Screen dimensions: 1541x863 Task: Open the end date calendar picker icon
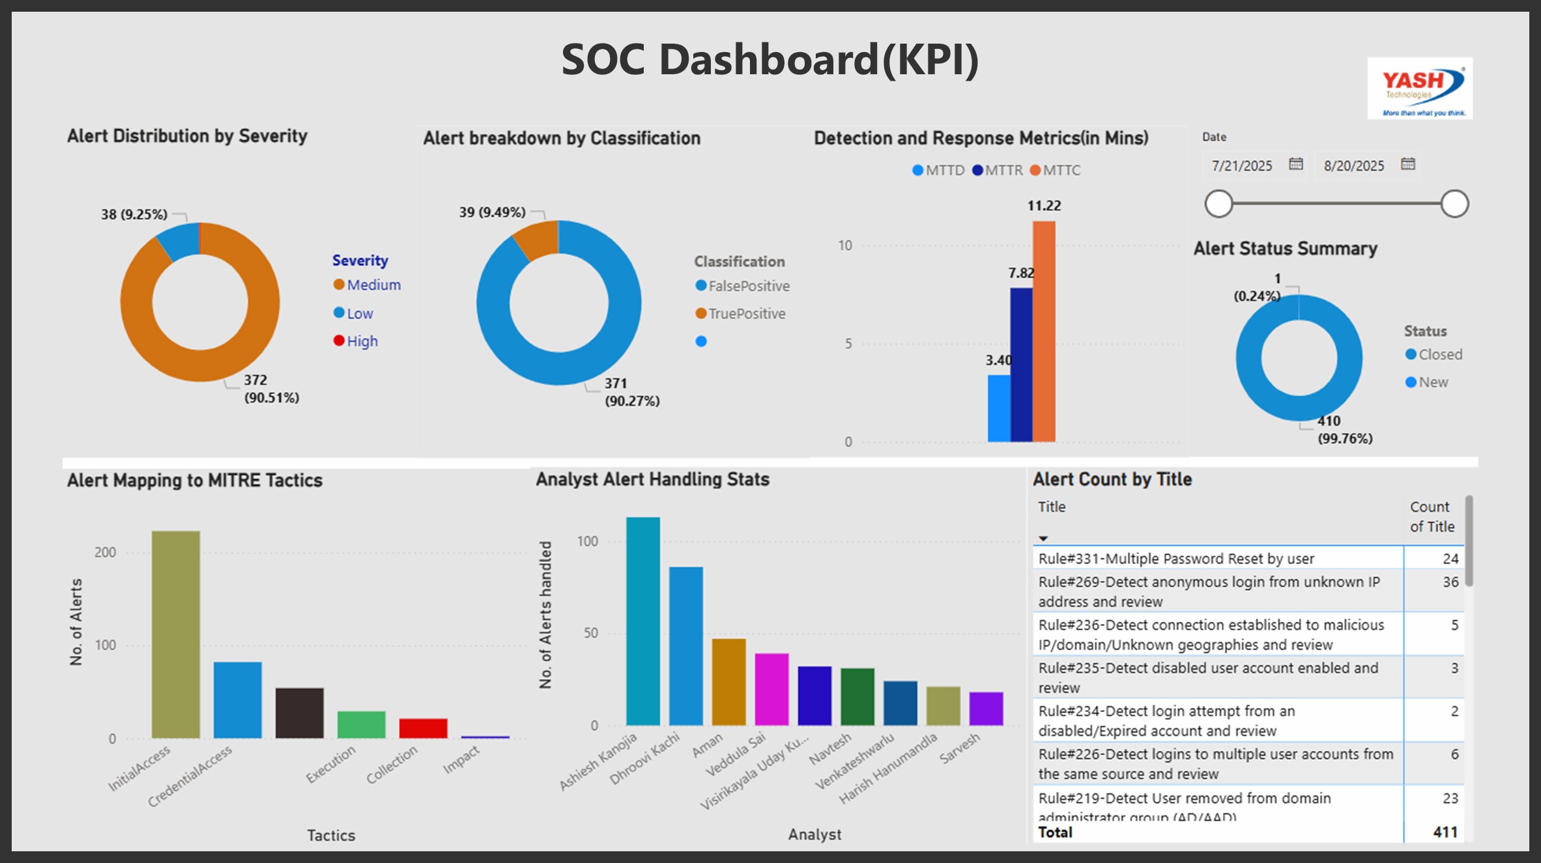(1407, 164)
